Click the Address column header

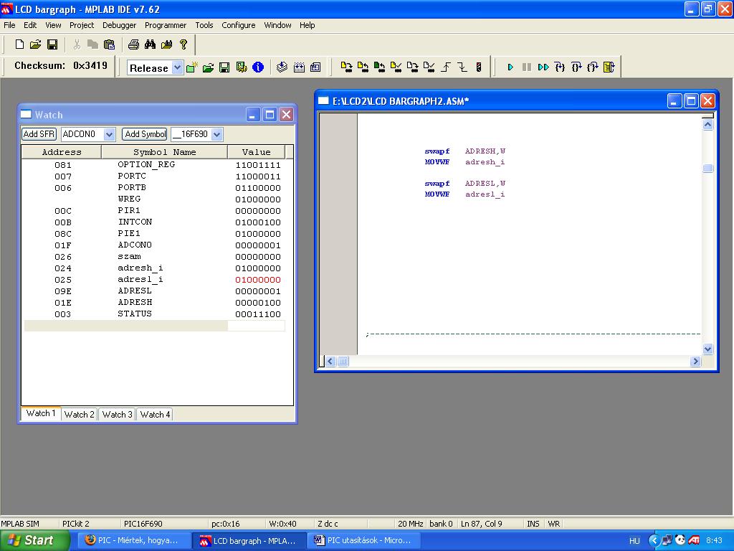tap(62, 152)
